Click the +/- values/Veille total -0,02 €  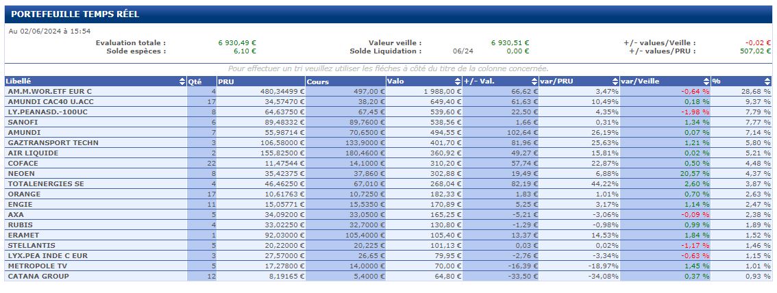click(758, 43)
